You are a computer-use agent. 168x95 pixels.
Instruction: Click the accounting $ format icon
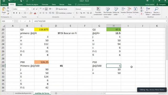pyautogui.click(x=77, y=13)
